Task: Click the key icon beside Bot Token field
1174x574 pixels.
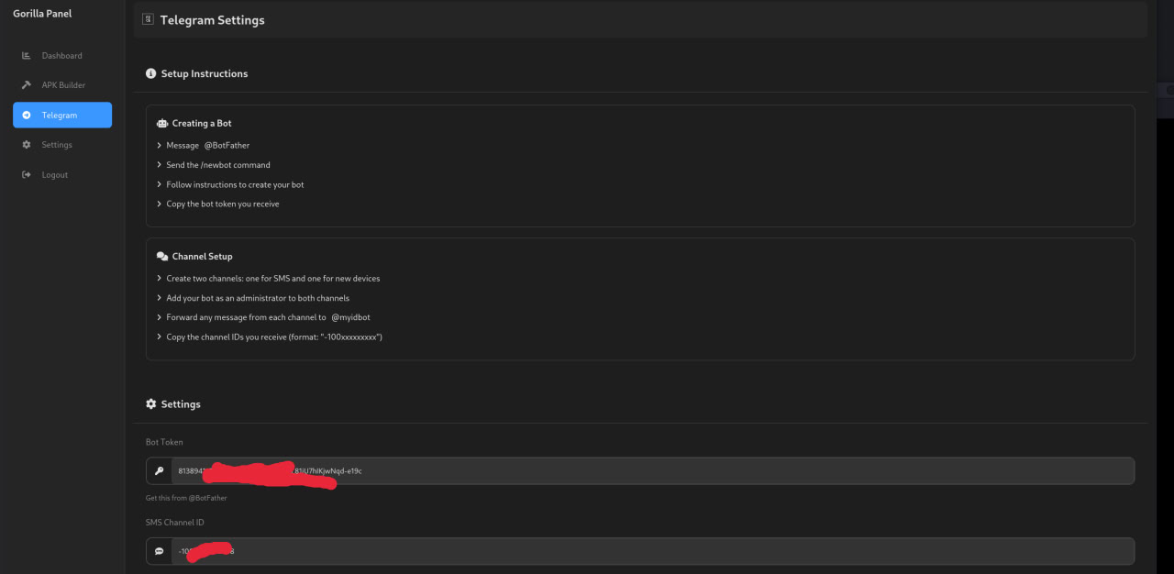Action: [x=159, y=471]
